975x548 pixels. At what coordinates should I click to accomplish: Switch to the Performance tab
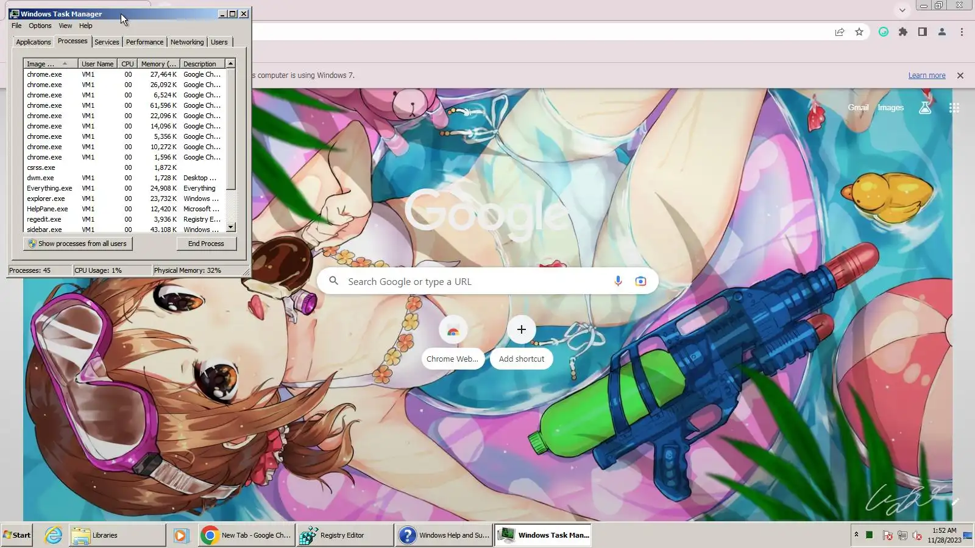click(x=144, y=42)
